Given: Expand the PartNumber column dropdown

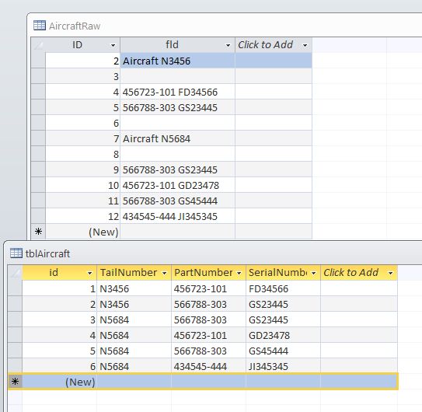Looking at the screenshot, I should [239, 274].
